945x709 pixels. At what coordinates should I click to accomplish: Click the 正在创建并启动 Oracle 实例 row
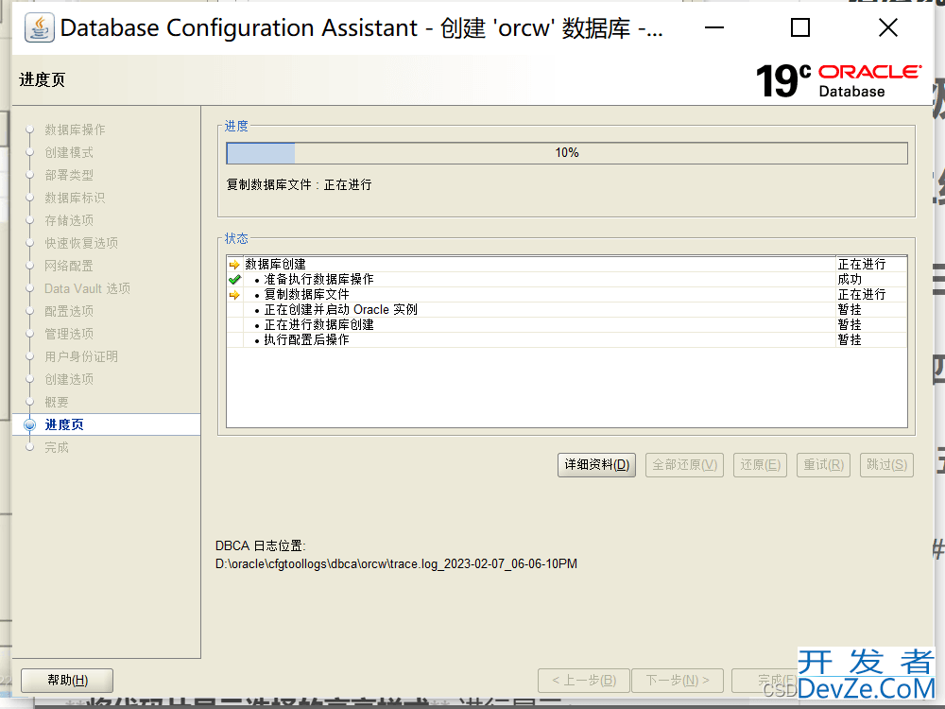click(x=566, y=310)
